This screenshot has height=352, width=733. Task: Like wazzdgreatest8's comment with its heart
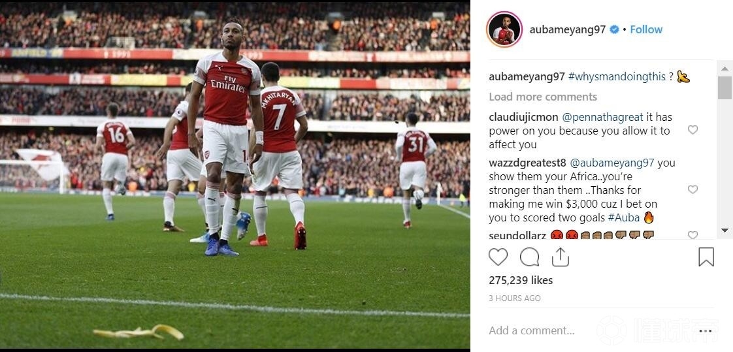pos(692,190)
